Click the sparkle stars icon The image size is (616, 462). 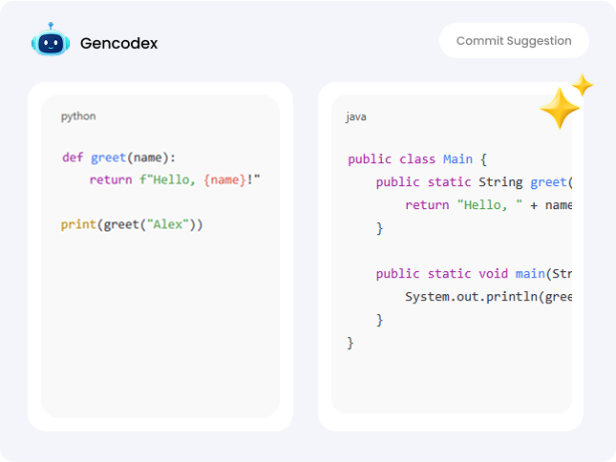(x=565, y=103)
